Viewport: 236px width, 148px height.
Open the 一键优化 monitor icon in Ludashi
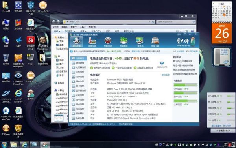coord(140,42)
